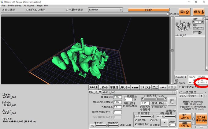Toggle ならし checkbox
Screen dimensions: 208x129
tap(151, 120)
